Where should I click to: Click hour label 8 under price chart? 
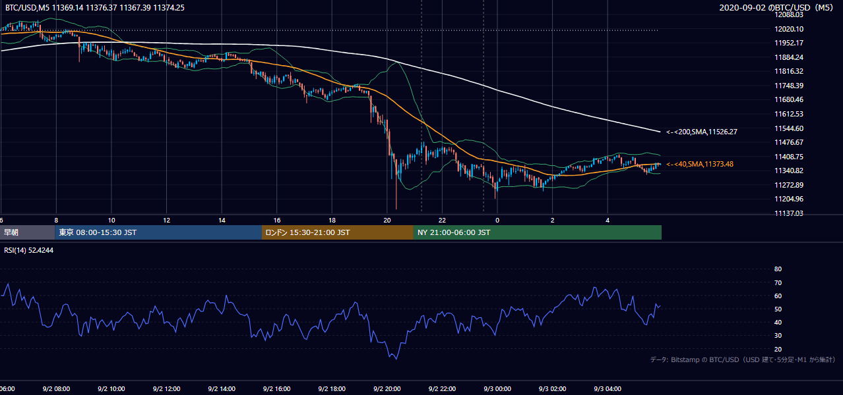tap(56, 221)
